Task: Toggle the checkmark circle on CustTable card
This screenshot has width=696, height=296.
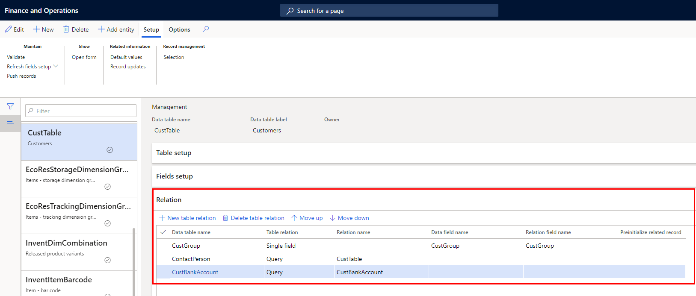Action: pyautogui.click(x=110, y=150)
